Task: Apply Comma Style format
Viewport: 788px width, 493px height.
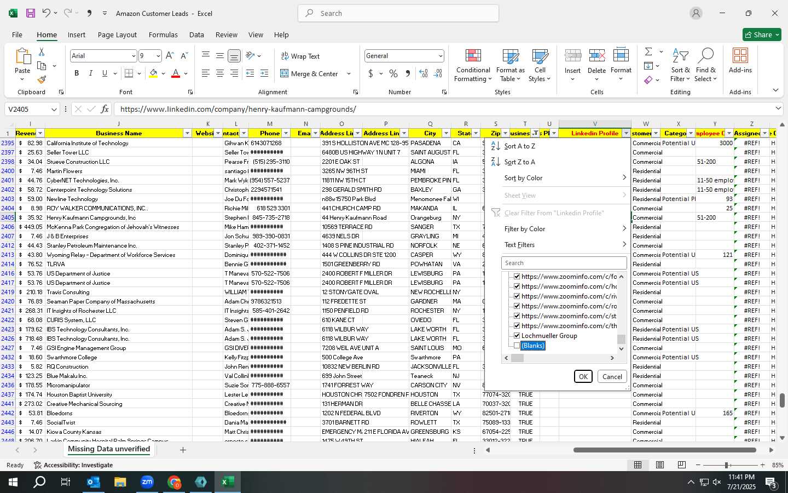Action: [x=408, y=73]
